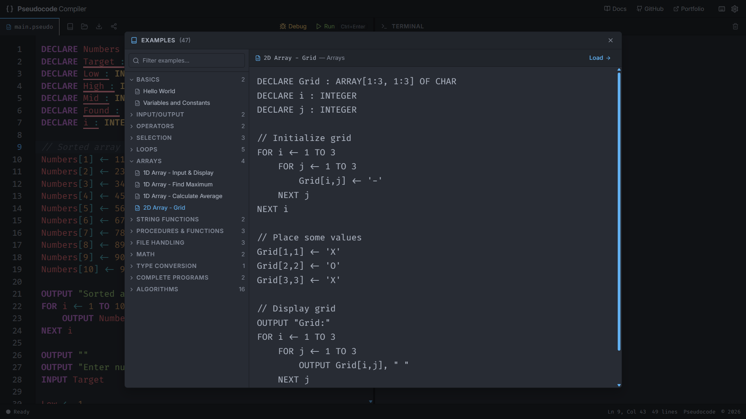Download the current pseudocode file
The height and width of the screenshot is (419, 746).
(99, 26)
